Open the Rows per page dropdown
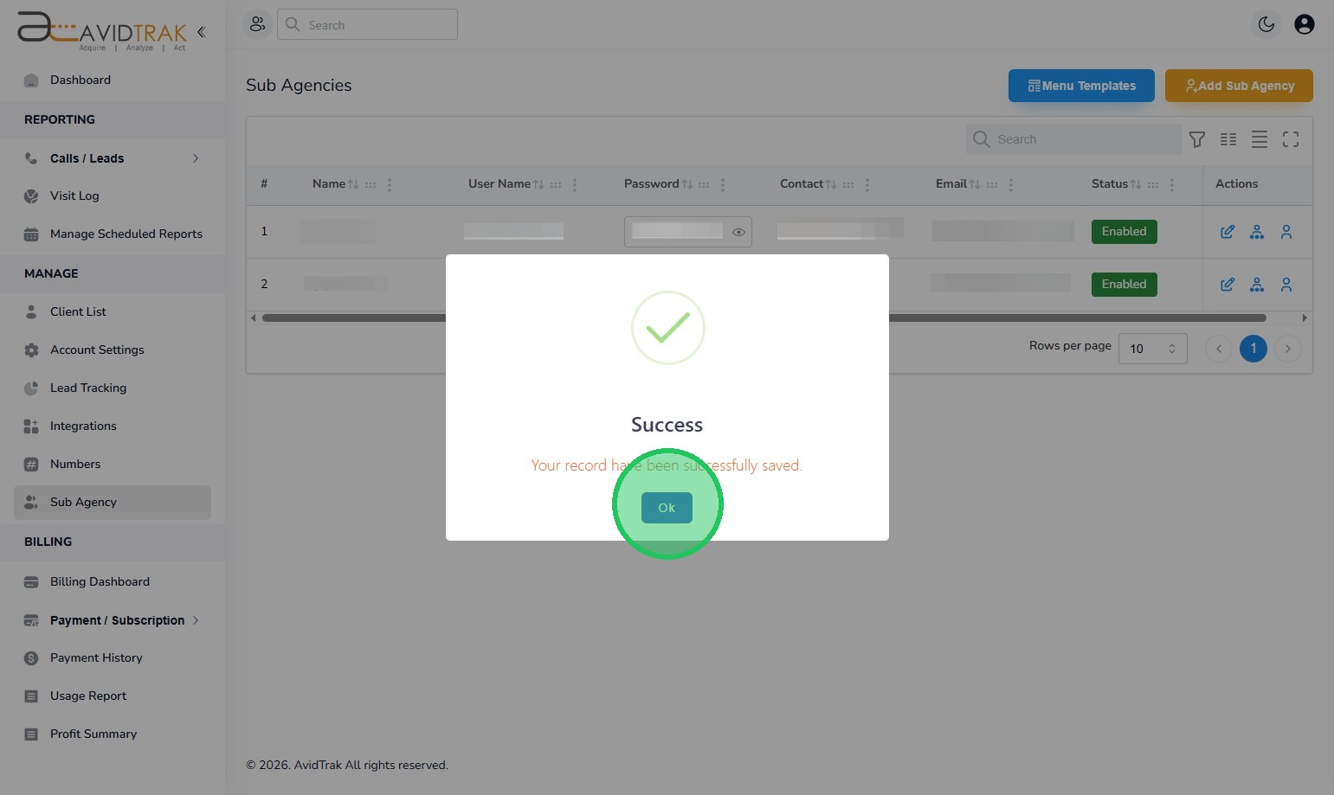 click(1152, 349)
